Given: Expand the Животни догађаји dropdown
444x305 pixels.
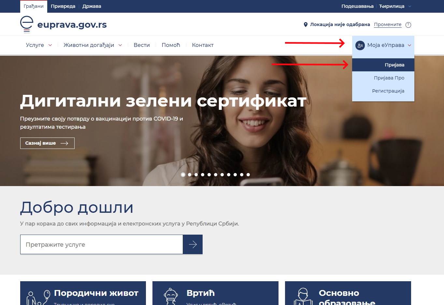Looking at the screenshot, I should click(x=93, y=45).
